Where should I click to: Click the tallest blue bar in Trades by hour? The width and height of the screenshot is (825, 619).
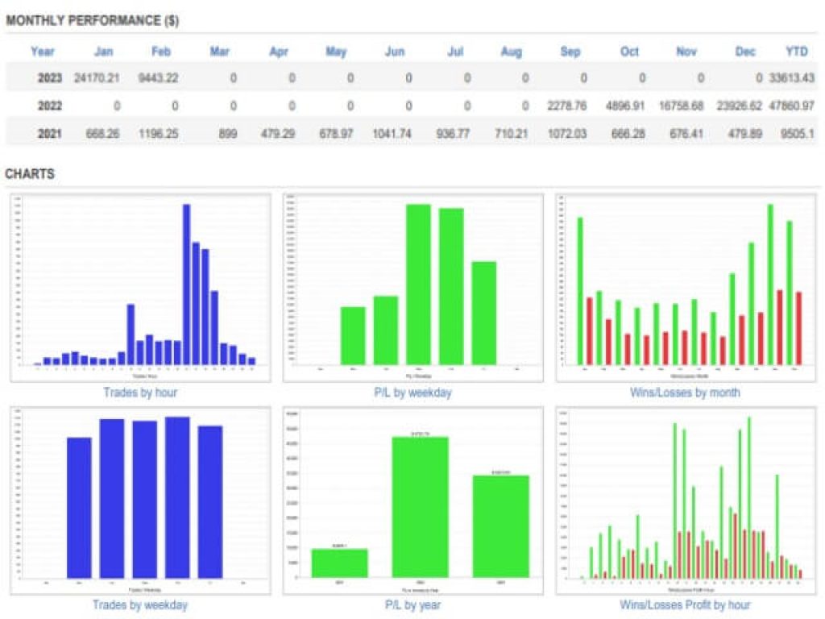[186, 284]
